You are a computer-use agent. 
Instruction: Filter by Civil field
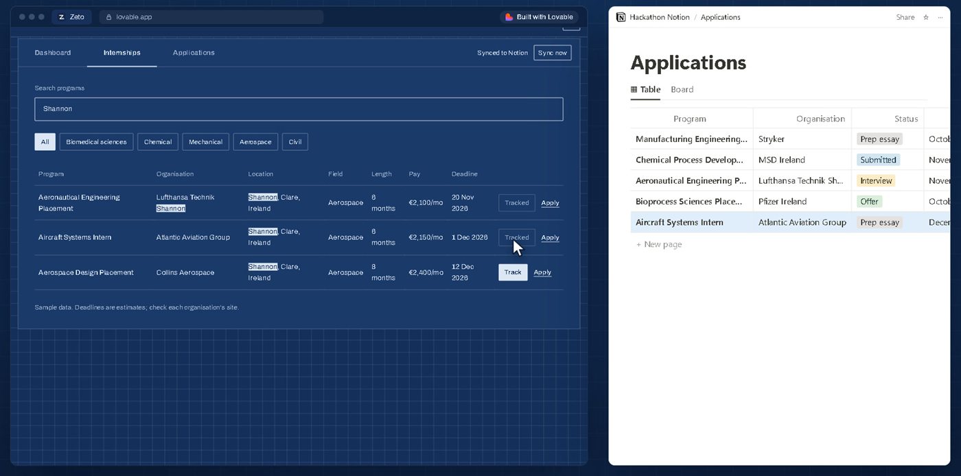[x=295, y=142]
